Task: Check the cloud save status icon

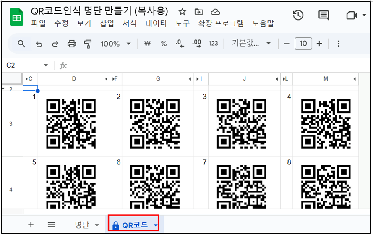Action: click(x=215, y=12)
